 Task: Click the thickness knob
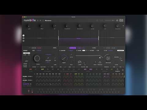(x=100, y=62)
